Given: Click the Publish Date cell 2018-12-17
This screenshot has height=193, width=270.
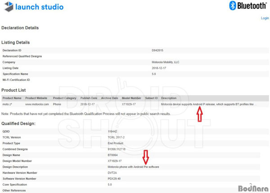Looking at the screenshot, I should (87, 104).
